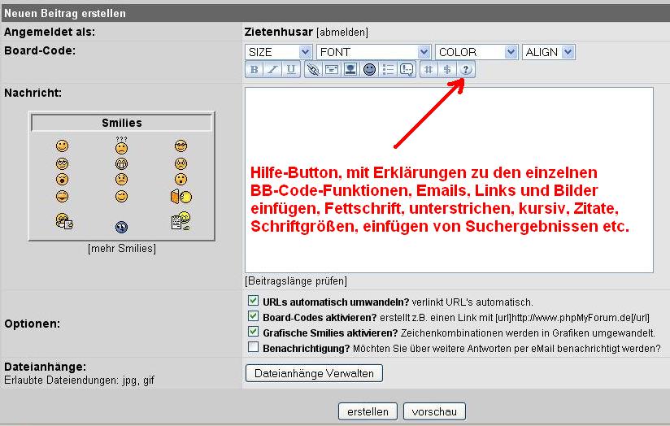Enable the Benachrichtigung email notification checkbox
670x426 pixels.
coord(254,347)
